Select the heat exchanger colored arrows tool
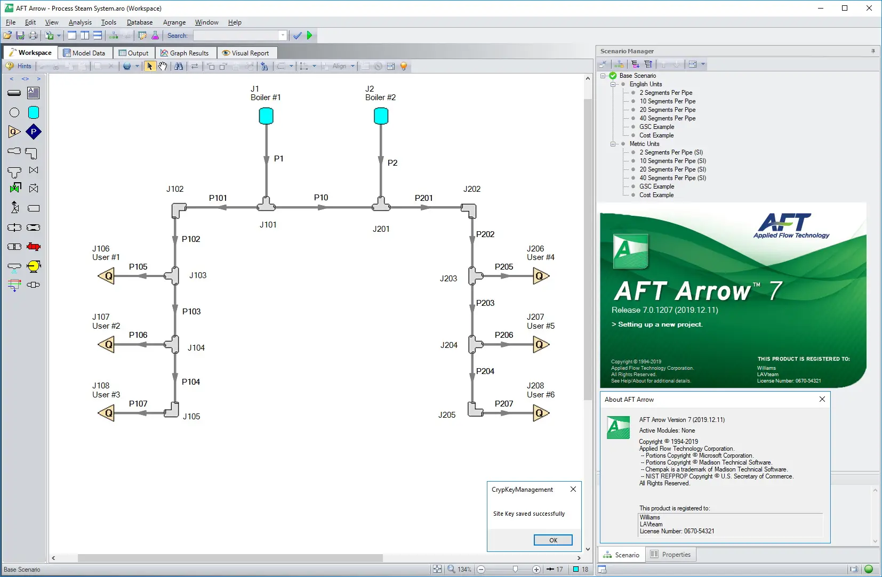The width and height of the screenshot is (882, 577). pyautogui.click(x=14, y=285)
